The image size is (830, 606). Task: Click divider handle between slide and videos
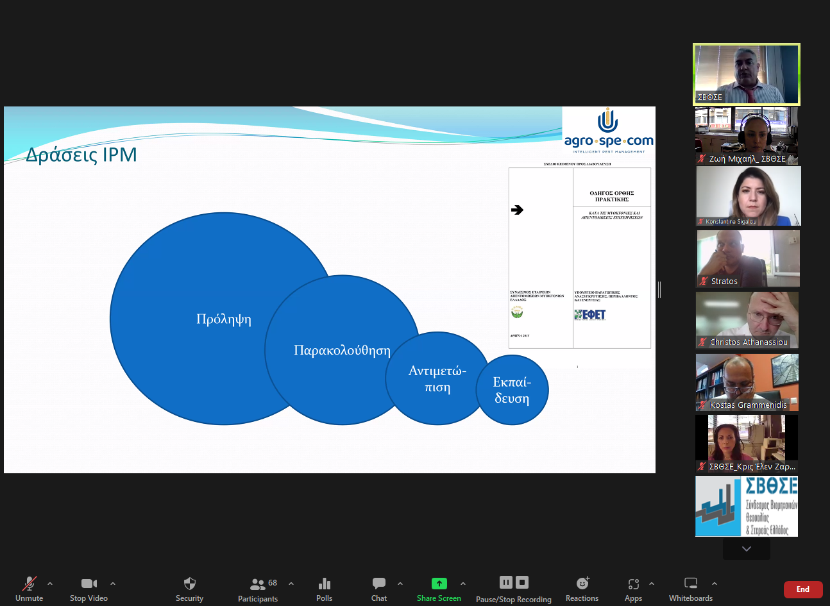pos(659,290)
